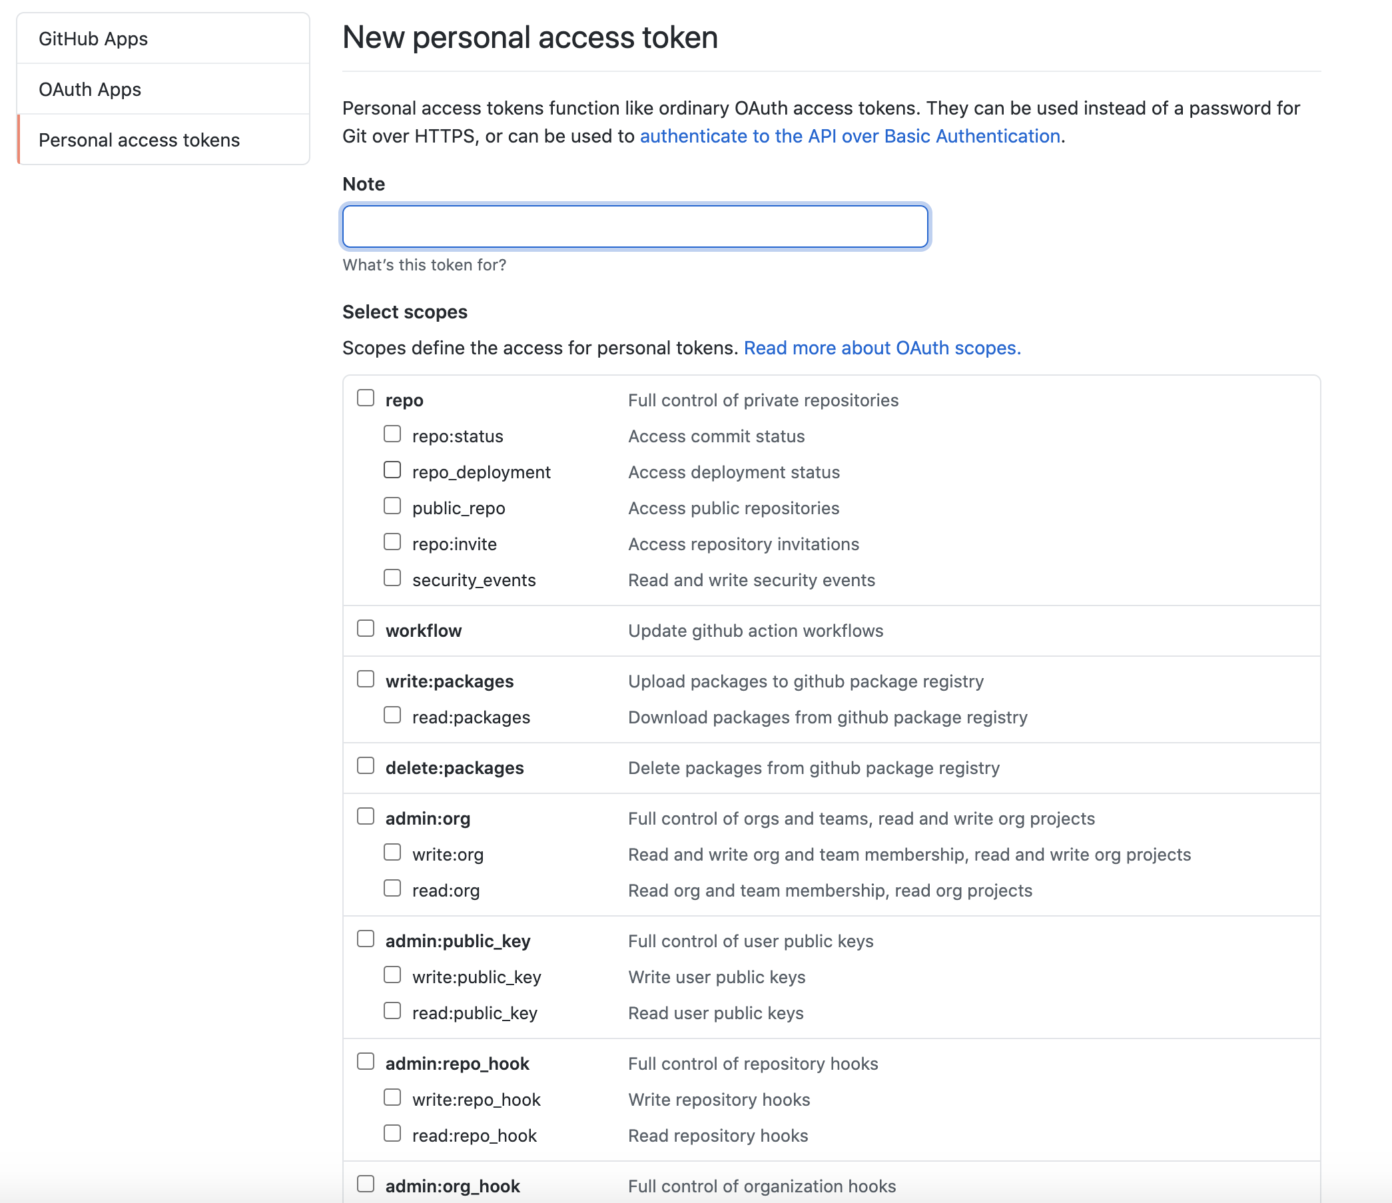Select the public_repo scope checkbox

tap(392, 506)
